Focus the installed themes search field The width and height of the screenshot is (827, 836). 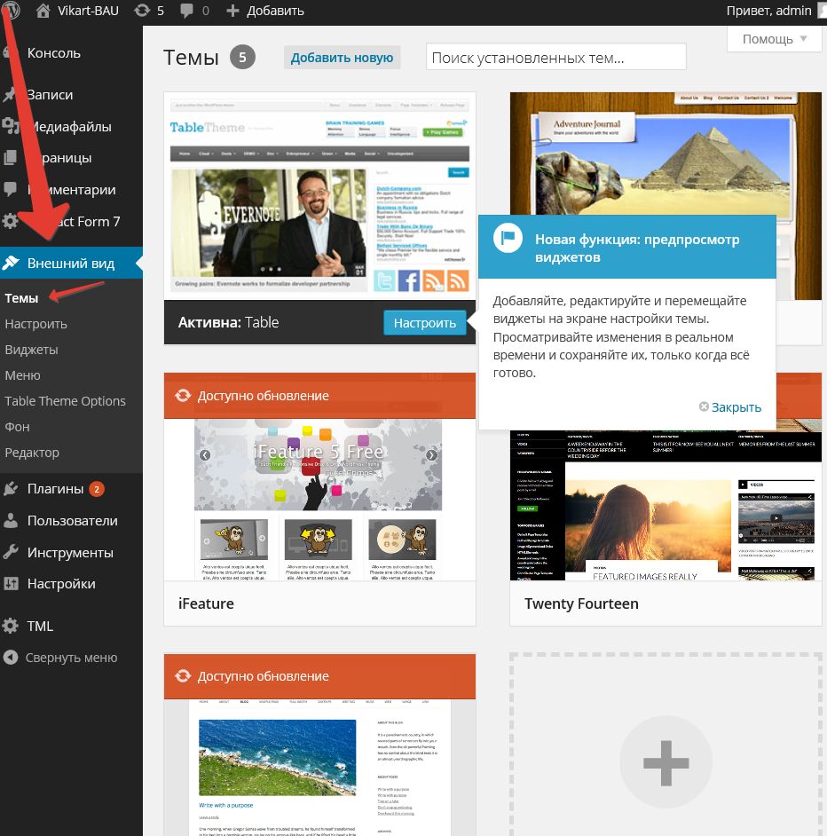click(x=555, y=58)
